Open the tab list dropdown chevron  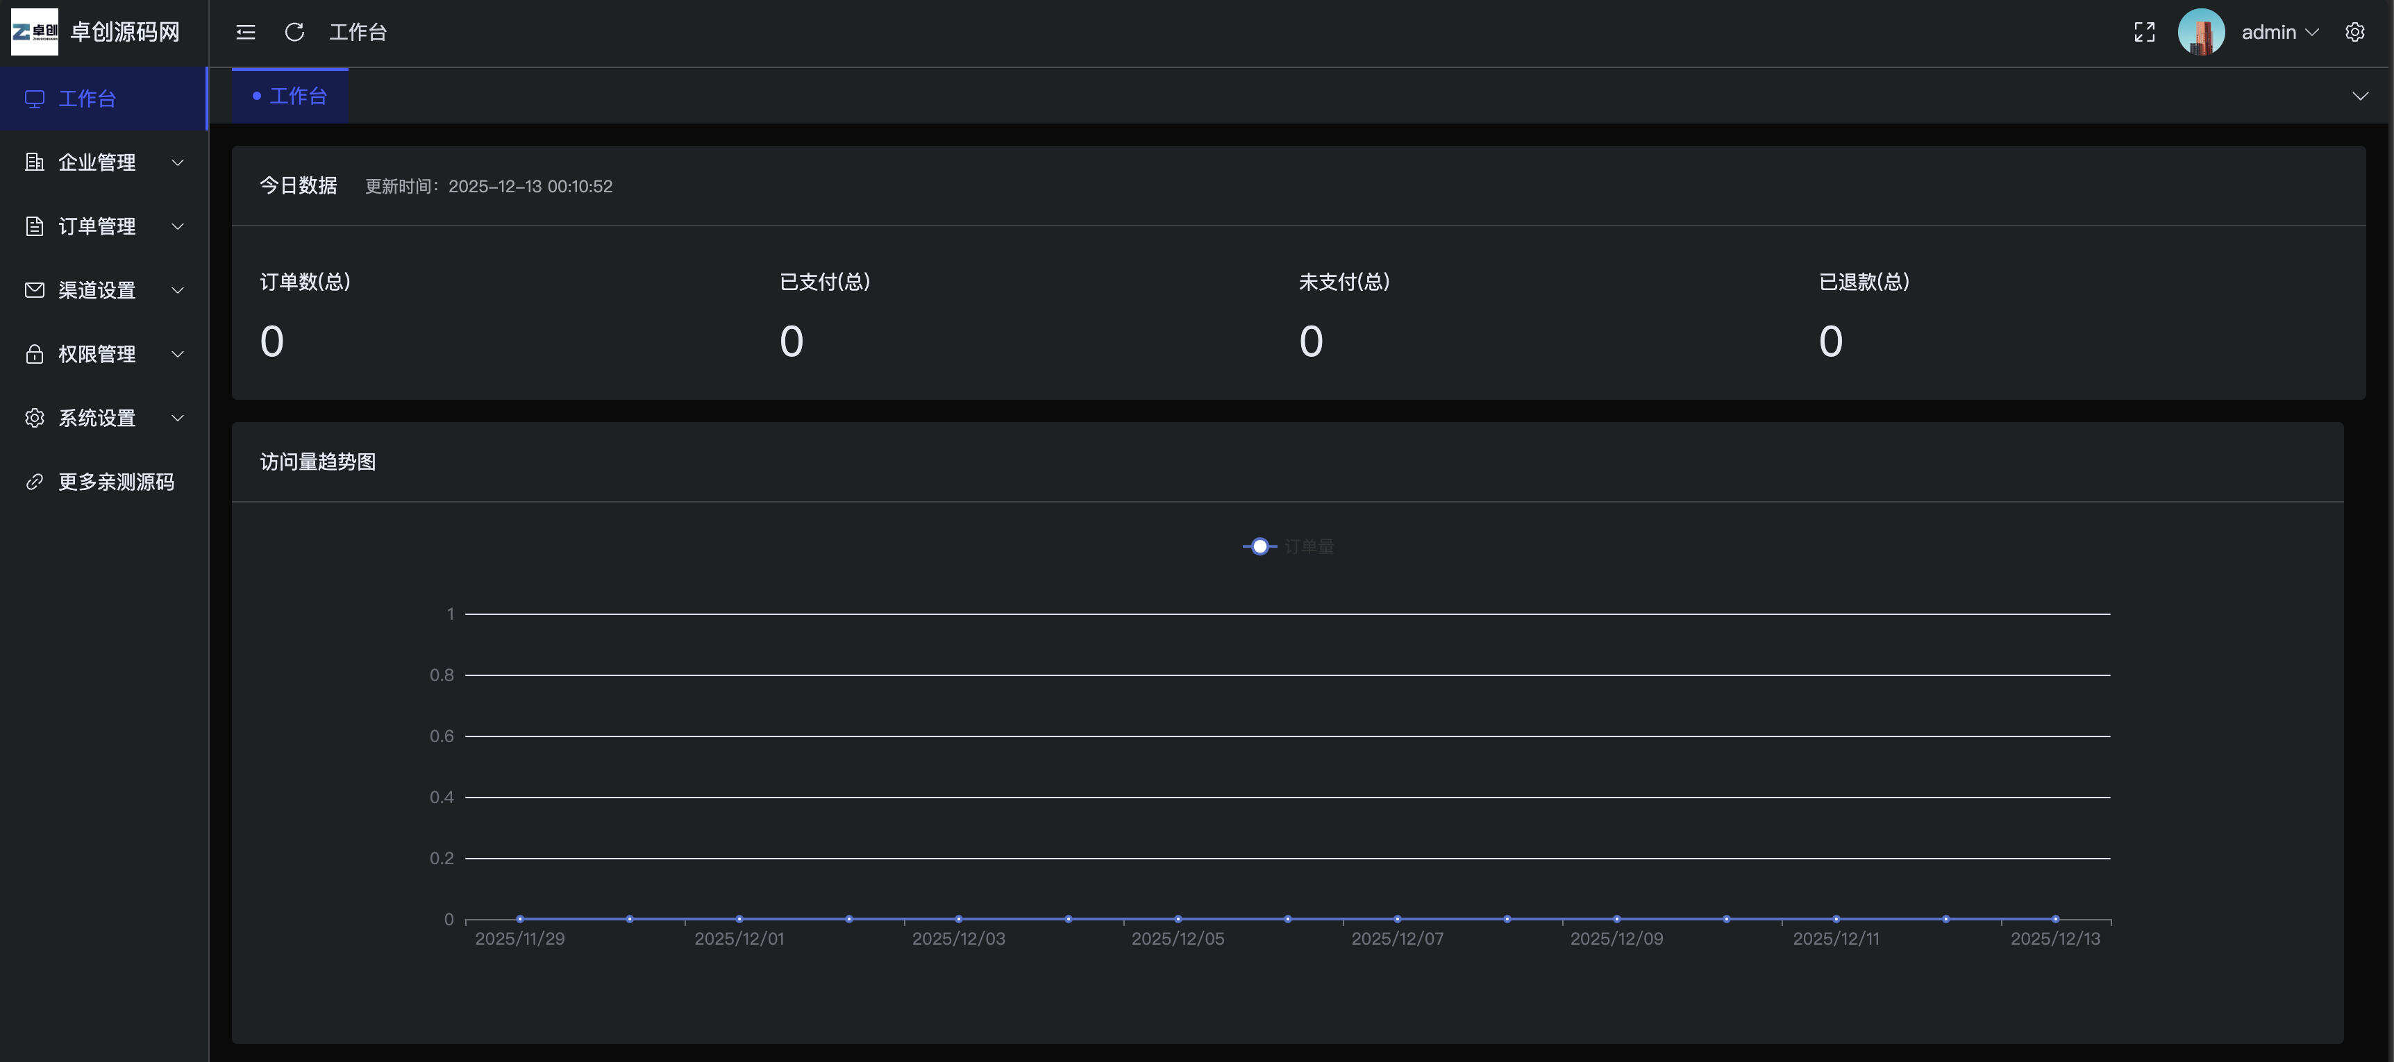point(2359,96)
